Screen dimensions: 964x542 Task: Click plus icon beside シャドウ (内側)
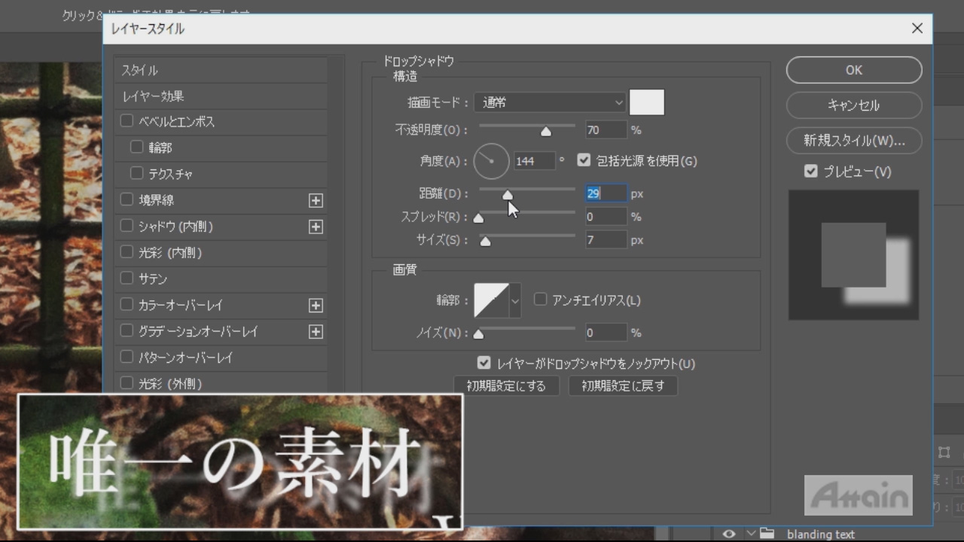(x=316, y=227)
